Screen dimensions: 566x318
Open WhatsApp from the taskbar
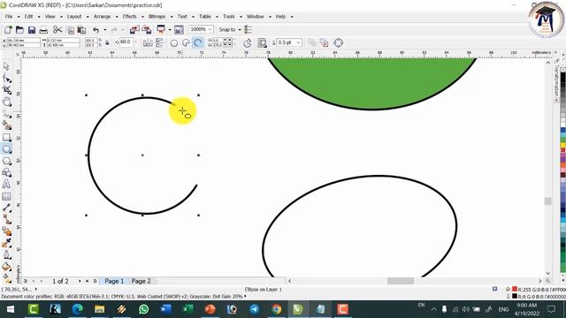pos(143,309)
